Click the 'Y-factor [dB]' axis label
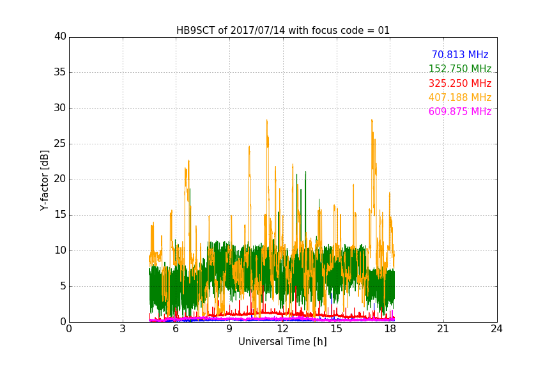Viewport: 552px width, 368px height. point(44,180)
